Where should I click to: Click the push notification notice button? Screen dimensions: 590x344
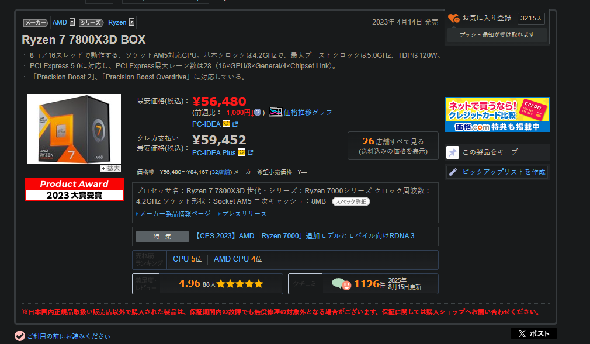point(497,34)
